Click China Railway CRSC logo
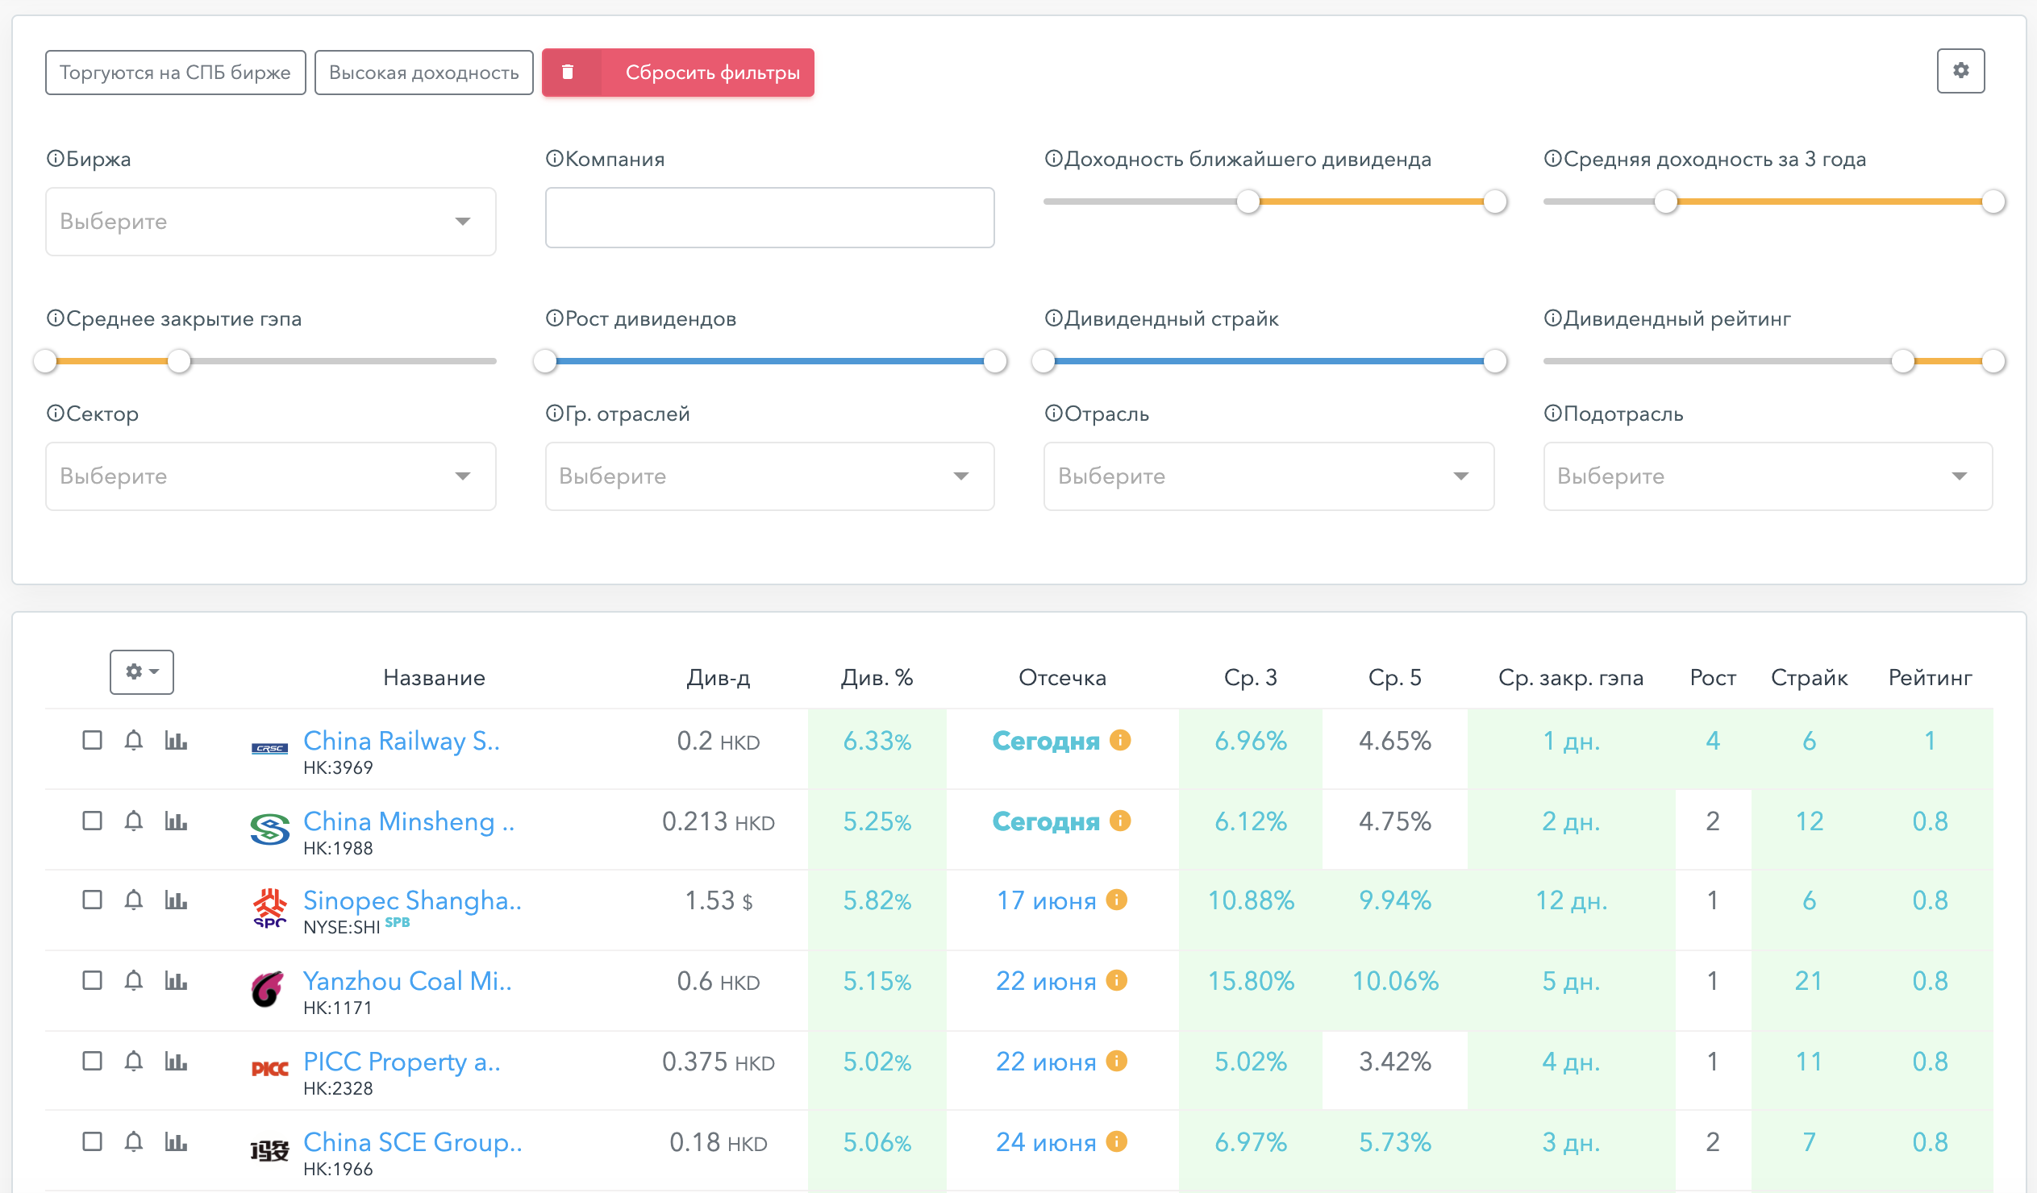This screenshot has width=2037, height=1193. click(x=269, y=749)
